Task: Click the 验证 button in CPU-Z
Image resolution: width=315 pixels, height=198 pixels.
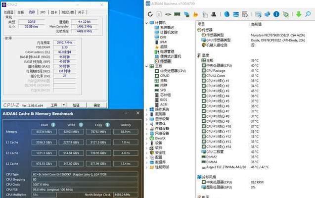Action: [x=76, y=105]
